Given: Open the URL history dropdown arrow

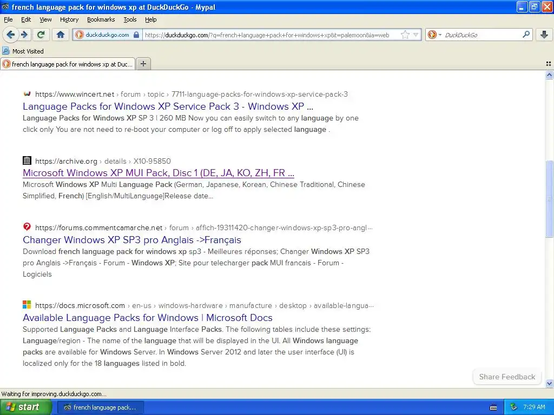Looking at the screenshot, I should 416,35.
